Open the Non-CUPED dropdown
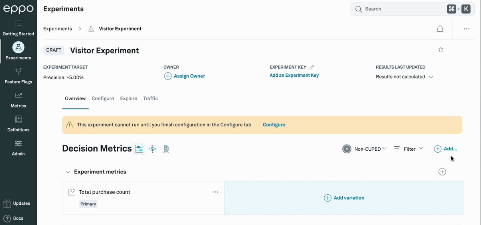Image resolution: width=481 pixels, height=225 pixels. click(x=365, y=149)
